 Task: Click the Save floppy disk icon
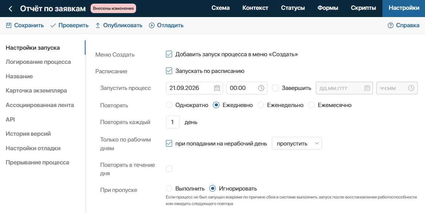click(x=9, y=25)
